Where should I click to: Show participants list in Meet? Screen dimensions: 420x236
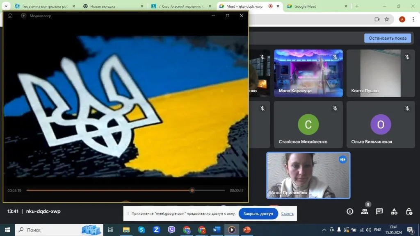365,211
